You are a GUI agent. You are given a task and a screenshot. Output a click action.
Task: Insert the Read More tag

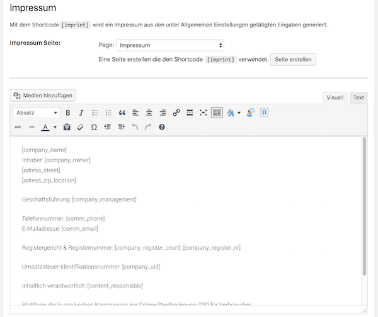[x=190, y=113]
